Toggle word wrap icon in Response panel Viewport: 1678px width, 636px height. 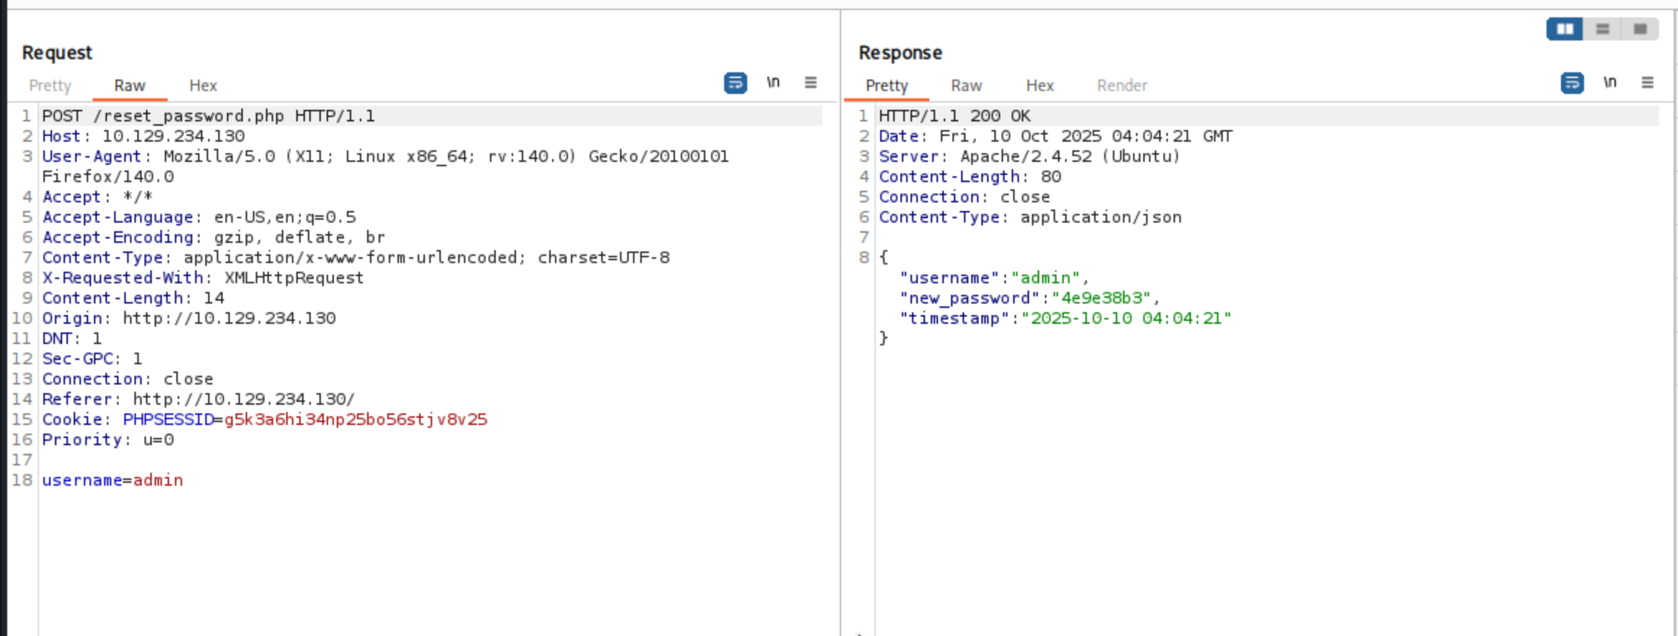[1572, 83]
